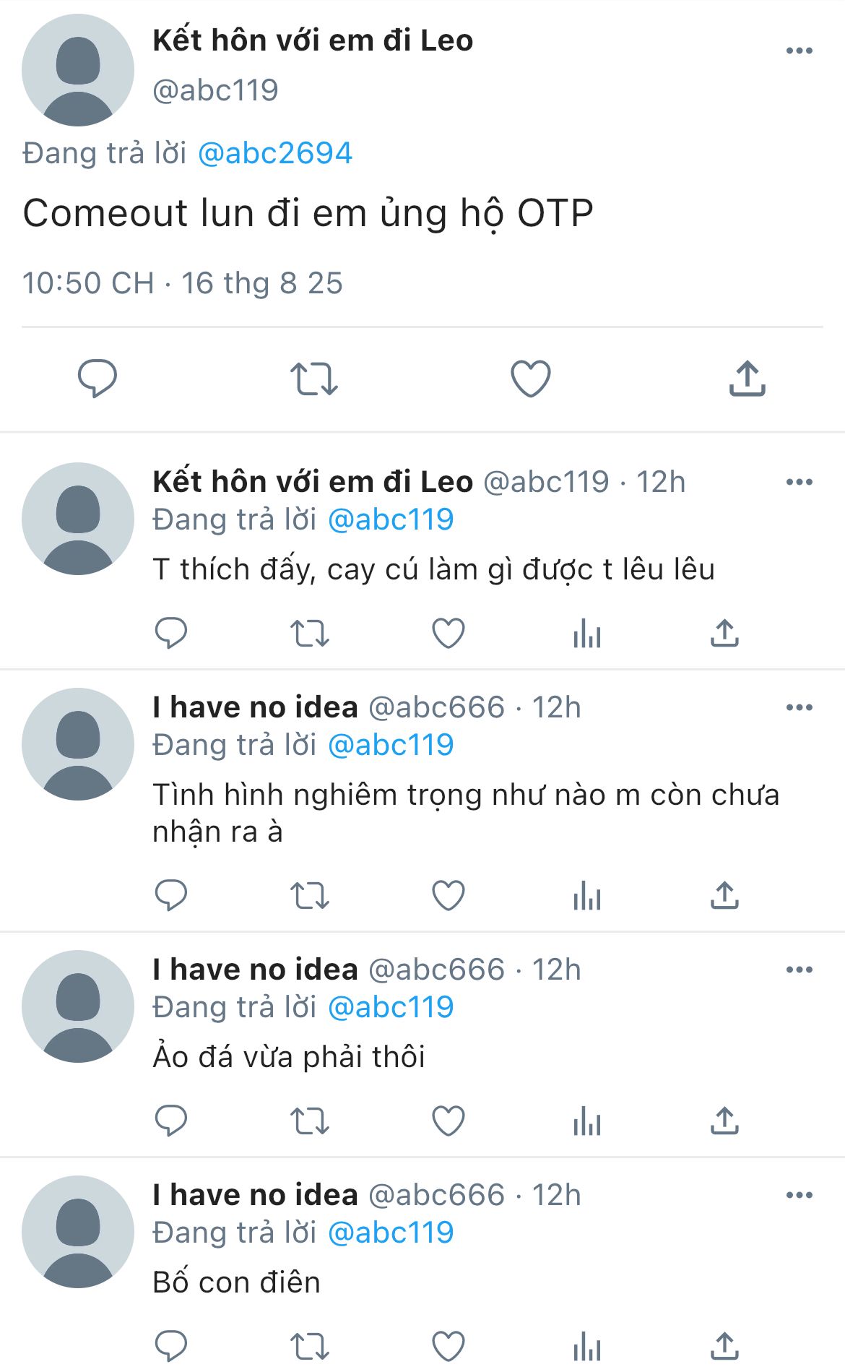Open more options on "Ảo đá vừa" reply
Image resolution: width=845 pixels, height=1372 pixels.
pyautogui.click(x=799, y=970)
